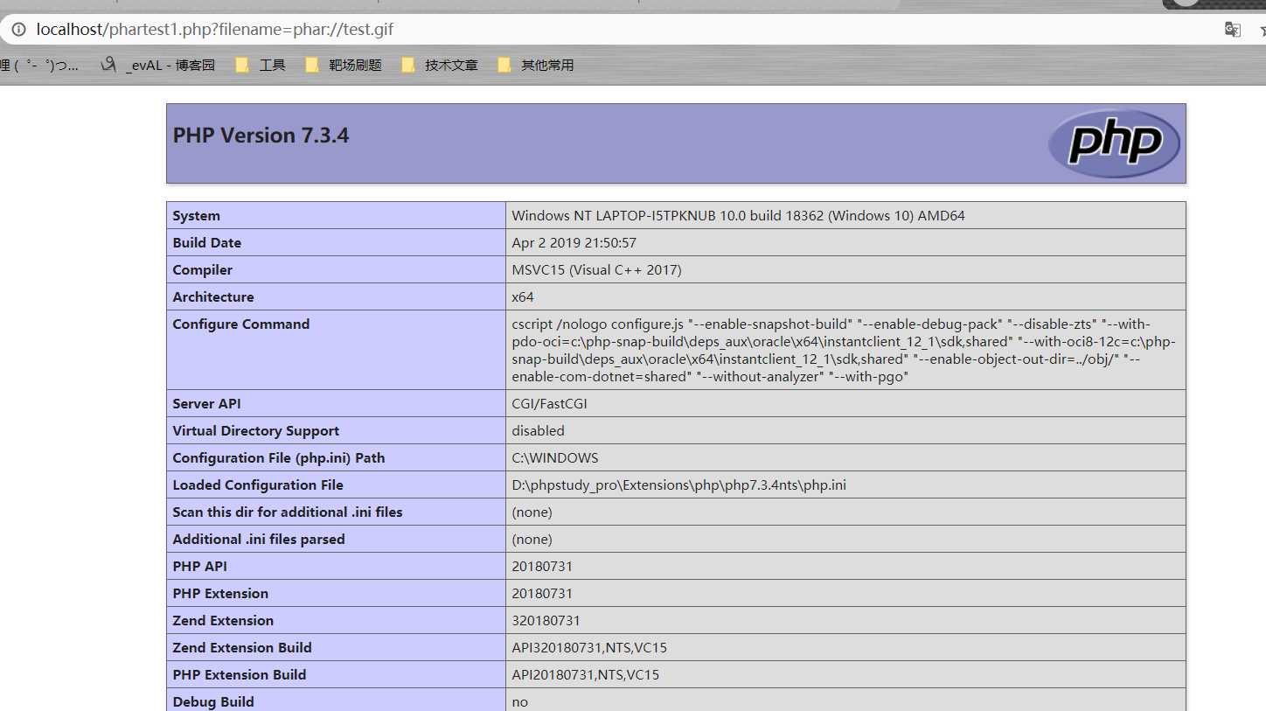Click the 20180731 value in PHP API row
This screenshot has height=711, width=1266.
542,567
